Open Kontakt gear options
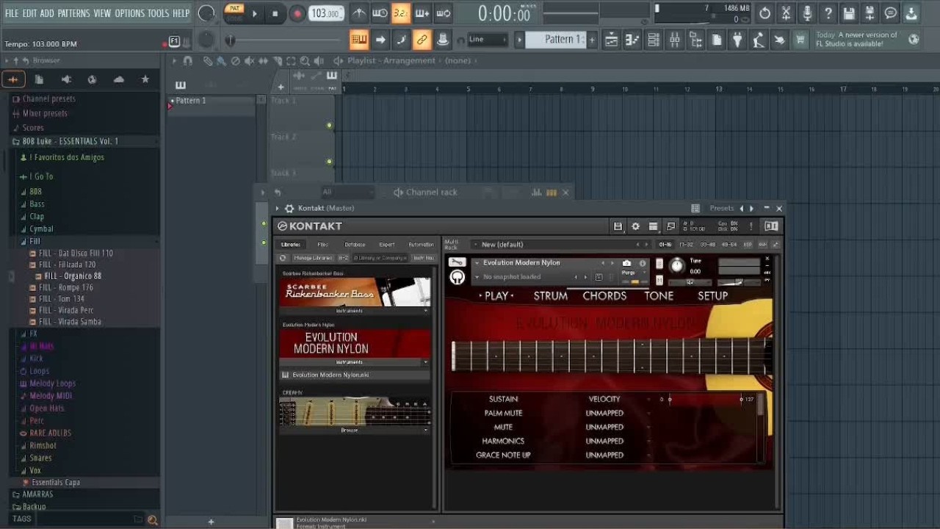940x529 pixels. click(x=635, y=226)
